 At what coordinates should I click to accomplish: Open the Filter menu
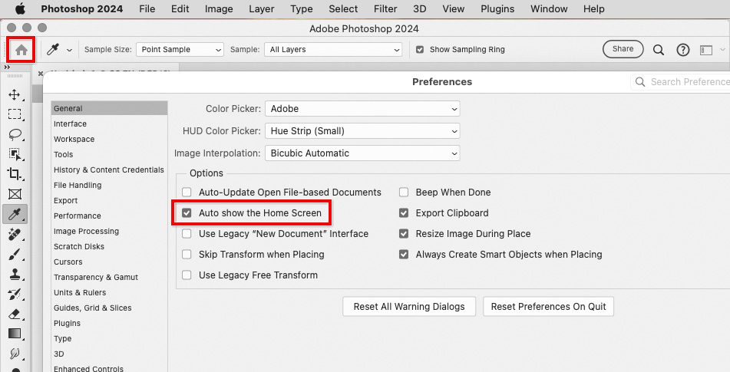[385, 9]
